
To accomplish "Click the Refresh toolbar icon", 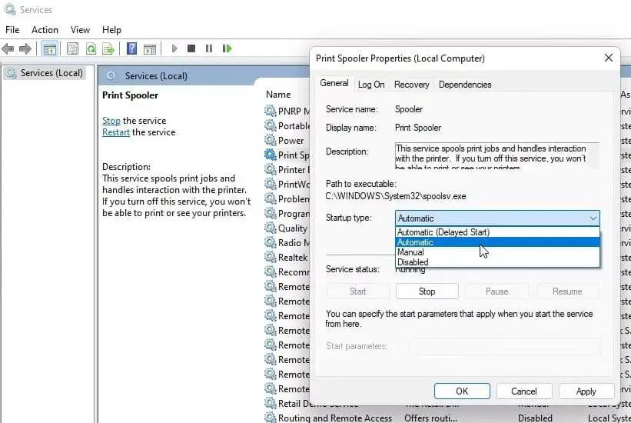I will (91, 48).
